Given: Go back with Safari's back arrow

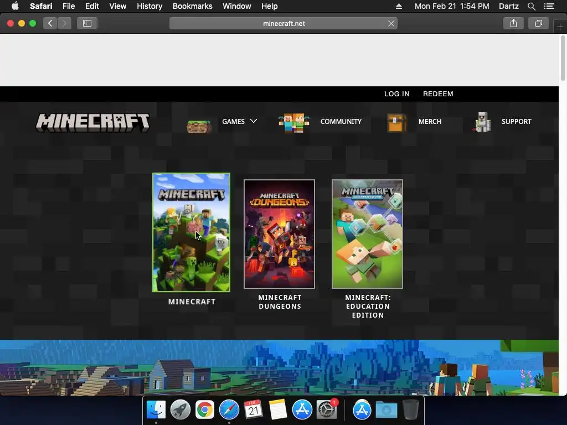Looking at the screenshot, I should (50, 23).
